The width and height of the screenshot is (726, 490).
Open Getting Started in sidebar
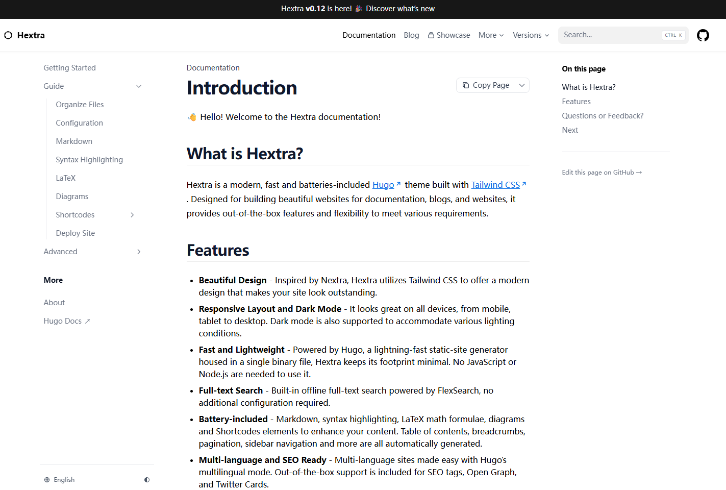(69, 68)
